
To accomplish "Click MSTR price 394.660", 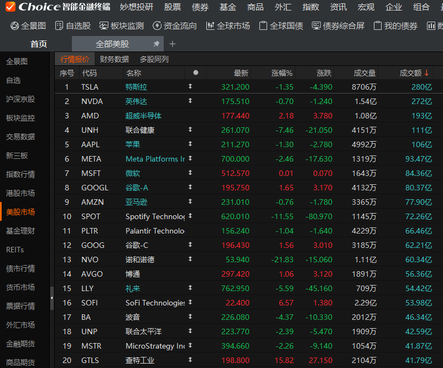I will pos(235,346).
